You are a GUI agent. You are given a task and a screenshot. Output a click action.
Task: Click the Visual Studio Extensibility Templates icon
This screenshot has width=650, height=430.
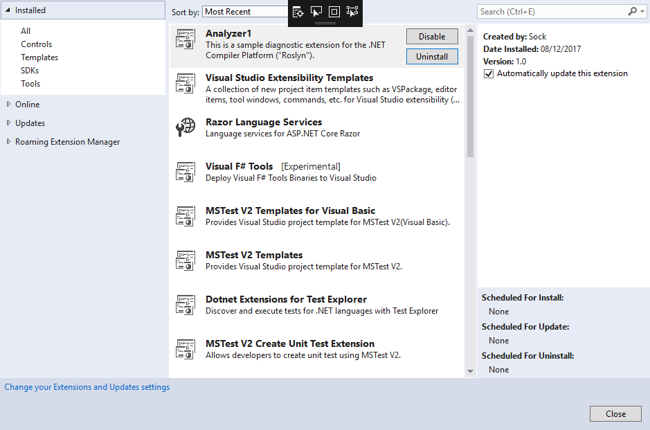click(186, 83)
